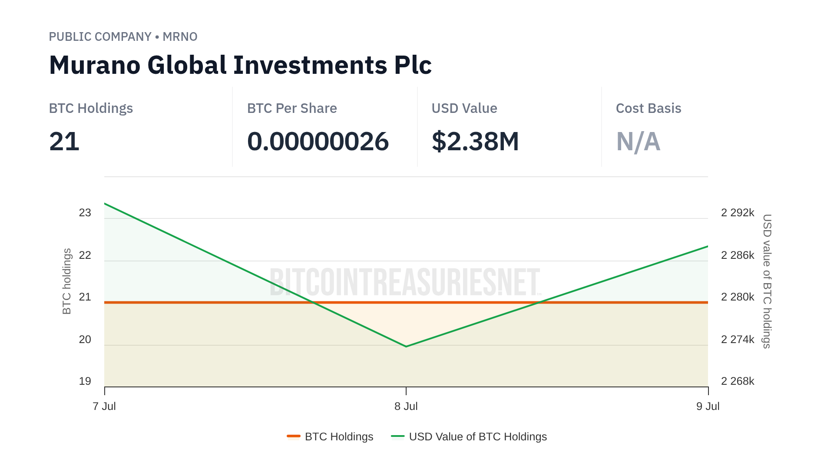Toggle the USD Value of BTC Holdings series
Image resolution: width=834 pixels, height=469 pixels.
(x=477, y=436)
